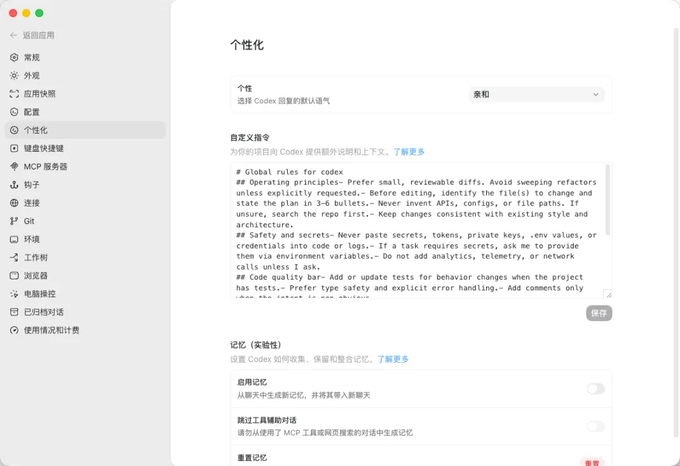
Task: Click the MCP 服务器 icon
Action: tap(14, 167)
